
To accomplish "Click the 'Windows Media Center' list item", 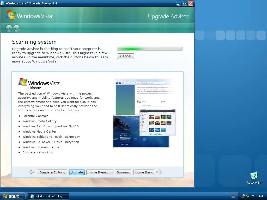I will [39, 132].
